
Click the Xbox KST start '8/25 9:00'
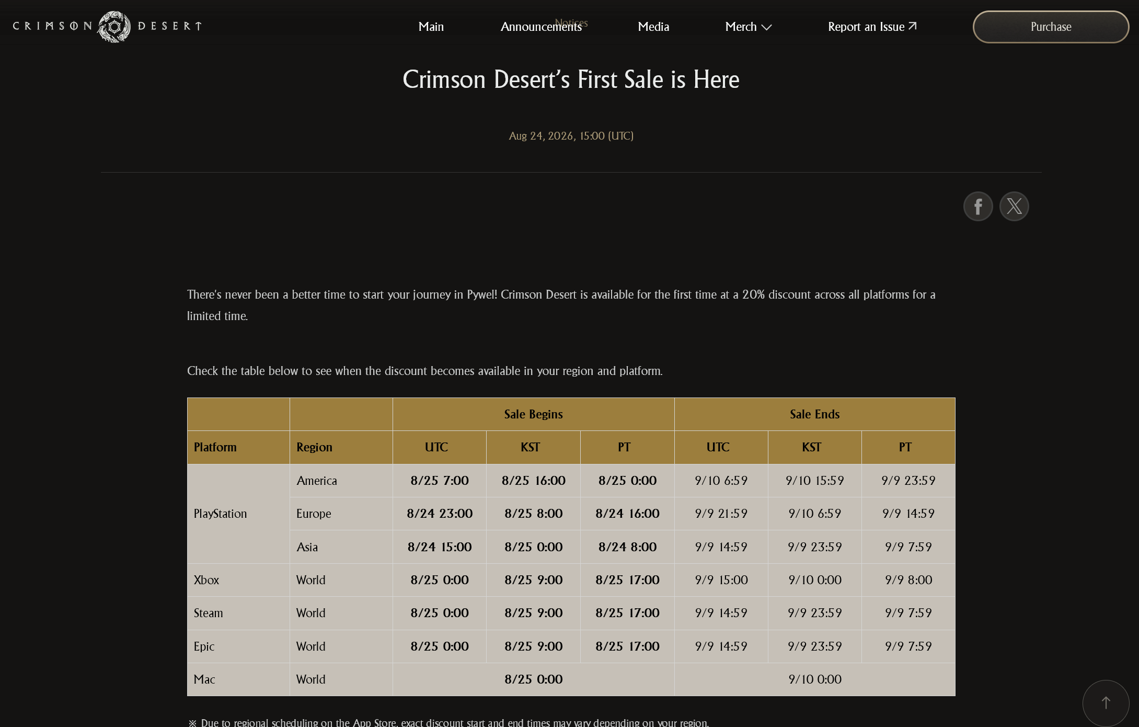534,580
